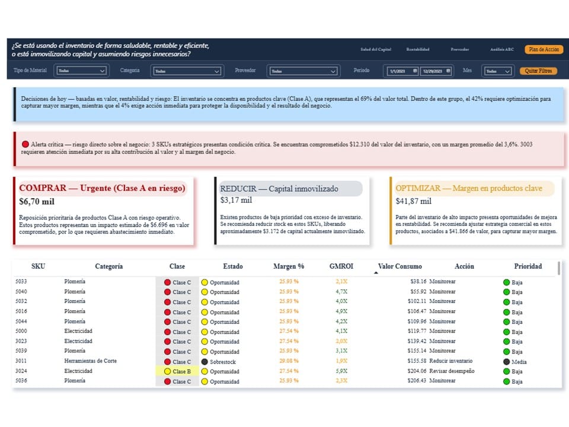The width and height of the screenshot is (569, 427).
Task: Click yellow Oportunidad icon for SKU 5033
Action: 204,282
